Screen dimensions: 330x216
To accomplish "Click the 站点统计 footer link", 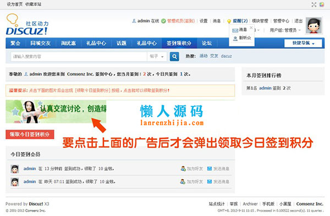I will [217, 204].
